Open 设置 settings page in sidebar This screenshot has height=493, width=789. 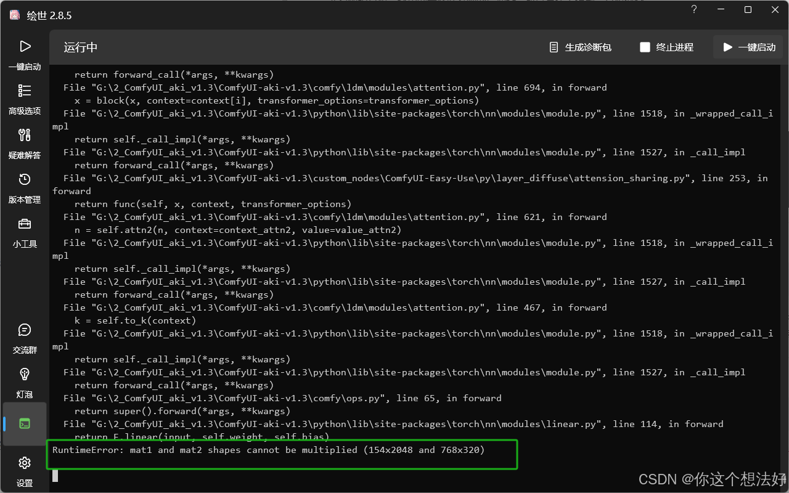tap(25, 471)
